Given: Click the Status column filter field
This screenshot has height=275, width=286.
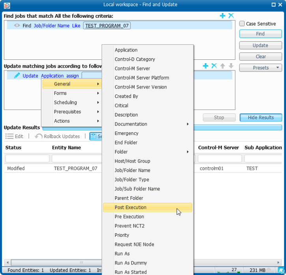Looking at the screenshot, I should coord(27,159).
